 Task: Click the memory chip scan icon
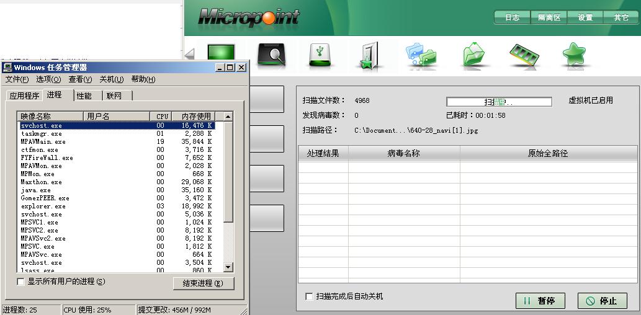(524, 55)
